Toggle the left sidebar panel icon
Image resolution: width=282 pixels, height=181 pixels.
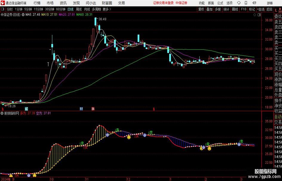[3, 9]
